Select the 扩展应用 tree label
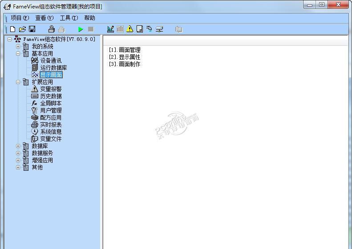This screenshot has height=249, width=352. (42, 82)
